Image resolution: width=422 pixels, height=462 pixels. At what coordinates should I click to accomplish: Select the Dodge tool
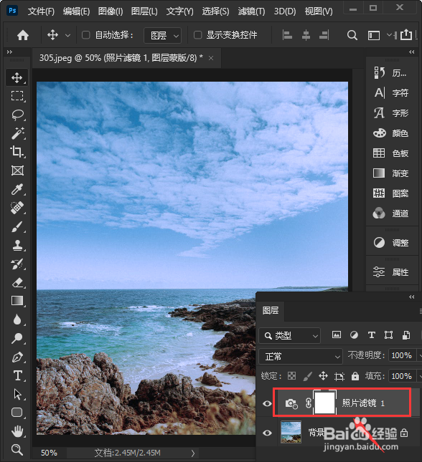pos(17,338)
